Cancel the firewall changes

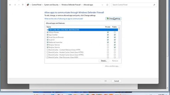116,81
